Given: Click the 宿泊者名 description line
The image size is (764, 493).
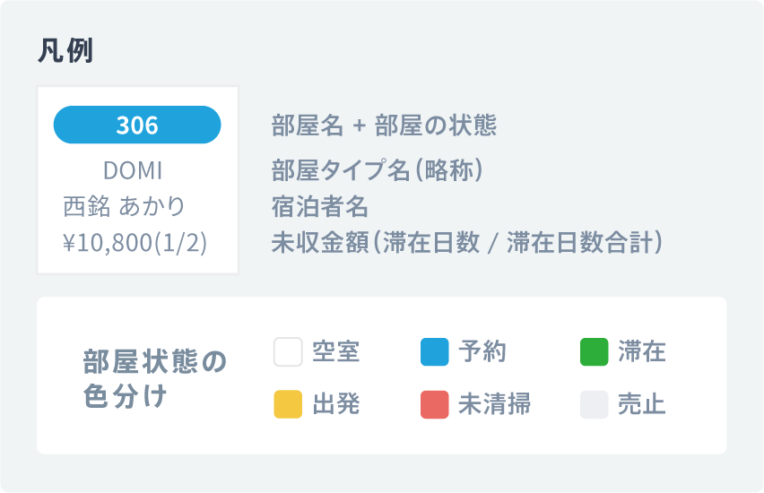Looking at the screenshot, I should 320,206.
